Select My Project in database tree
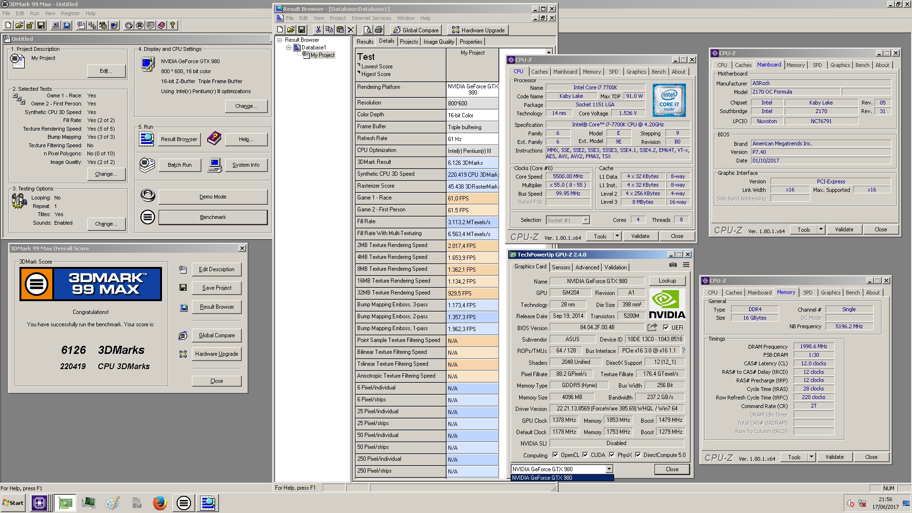This screenshot has width=912, height=513. click(x=323, y=55)
